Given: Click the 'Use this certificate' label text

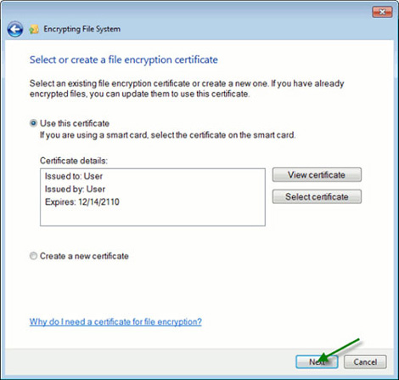Looking at the screenshot, I should [x=75, y=123].
